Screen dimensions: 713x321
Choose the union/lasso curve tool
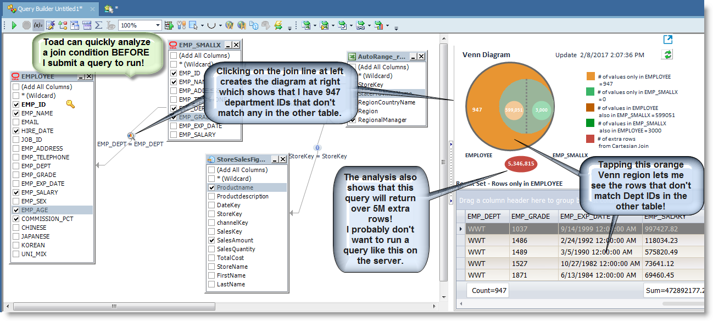click(211, 25)
